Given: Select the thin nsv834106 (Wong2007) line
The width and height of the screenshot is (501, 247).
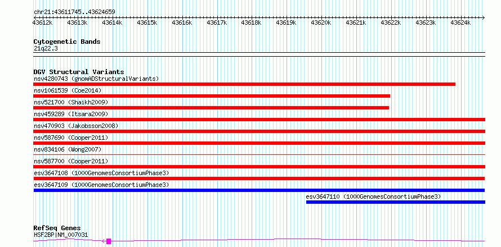Looking at the screenshot, I should click(x=260, y=154).
